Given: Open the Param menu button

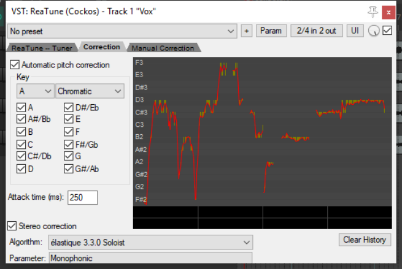Looking at the screenshot, I should (271, 31).
